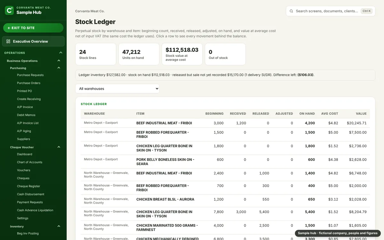384x240 pixels.
Task: Click the Executive Overview grid icon
Action: click(x=8, y=41)
